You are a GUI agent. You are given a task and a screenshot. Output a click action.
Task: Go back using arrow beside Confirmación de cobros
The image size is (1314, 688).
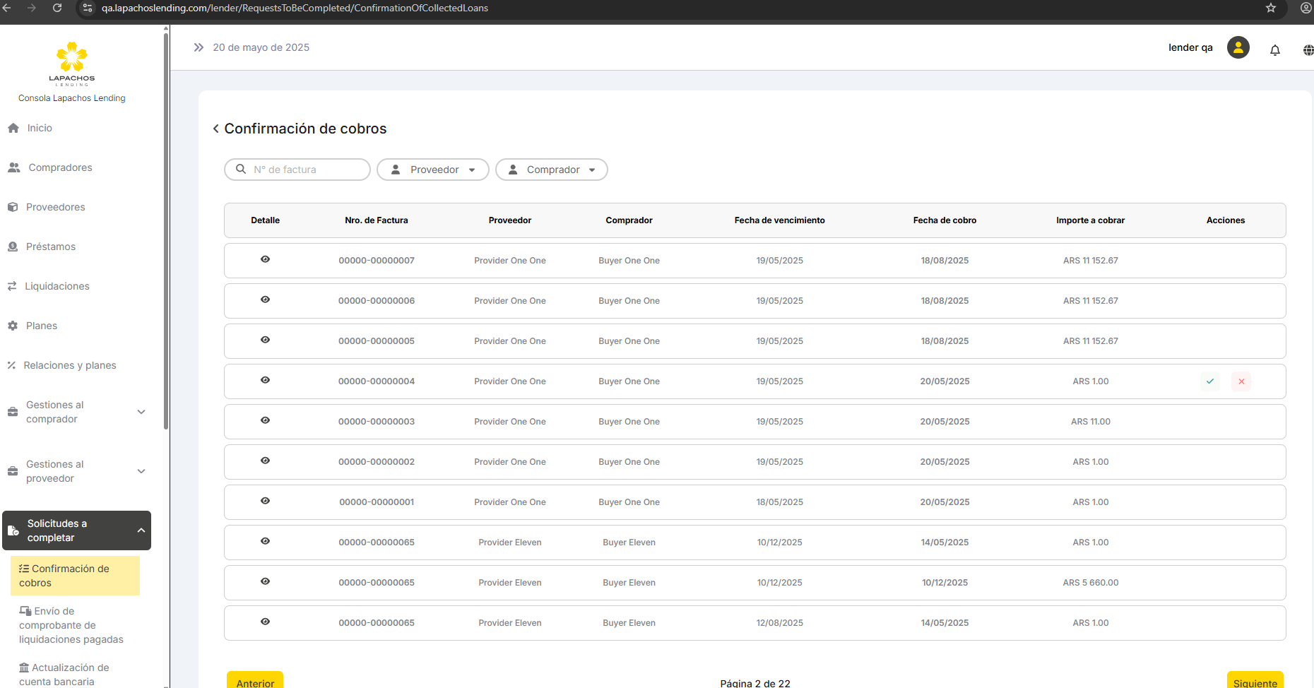point(216,129)
